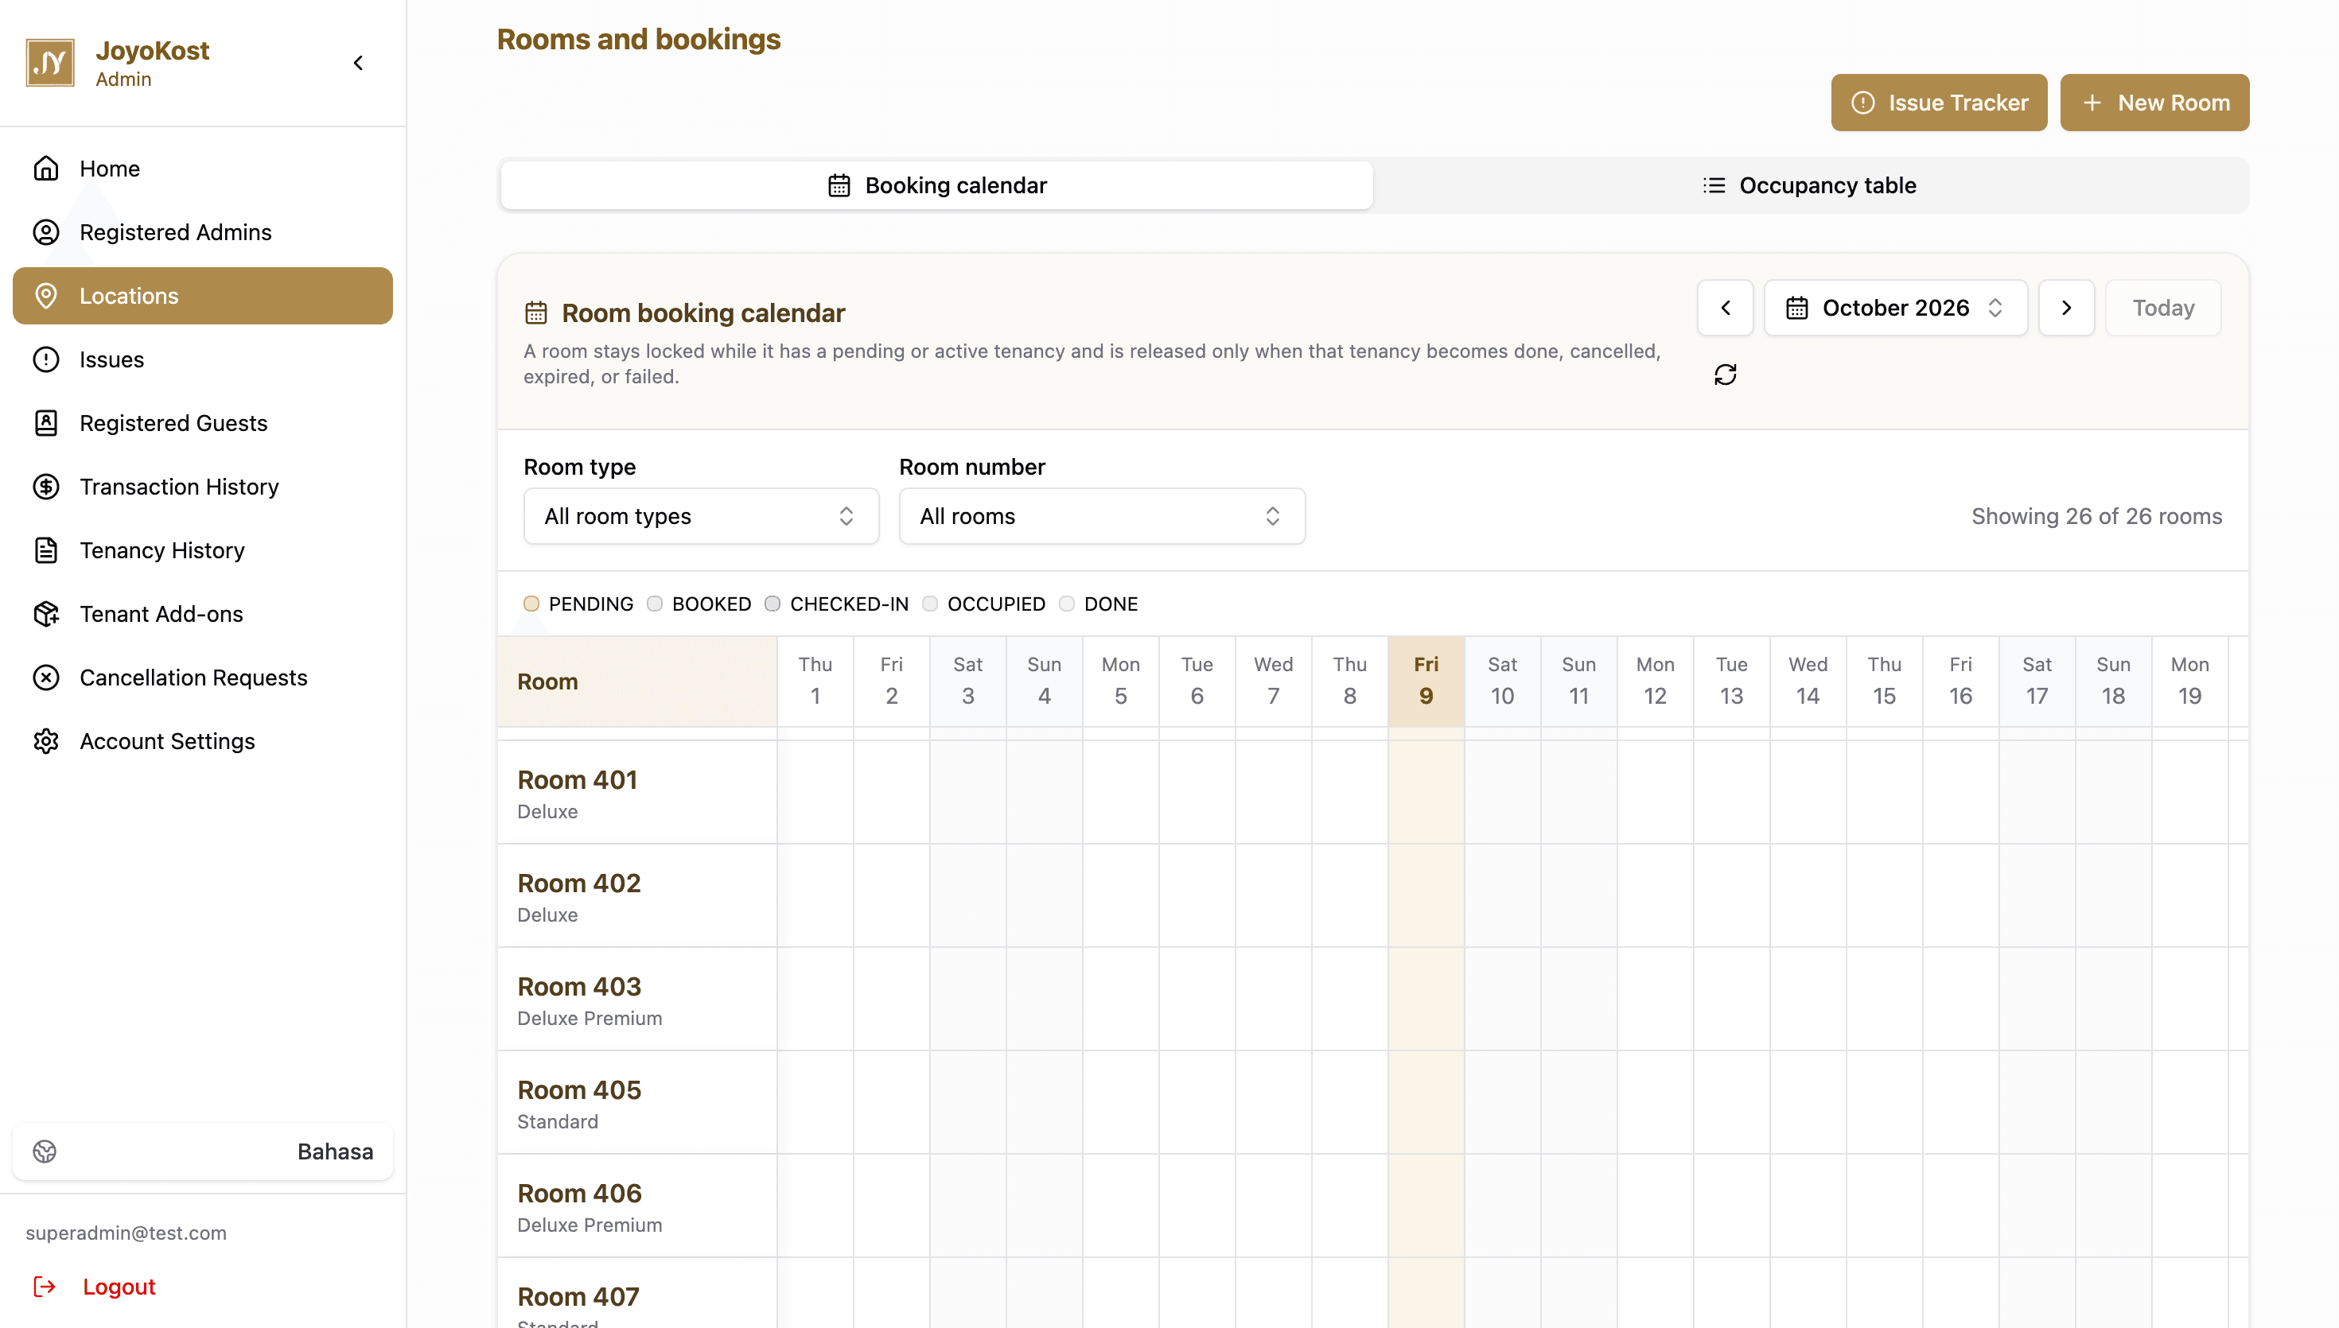Click the JoyoKost logo icon
Image resolution: width=2339 pixels, height=1328 pixels.
click(x=50, y=63)
